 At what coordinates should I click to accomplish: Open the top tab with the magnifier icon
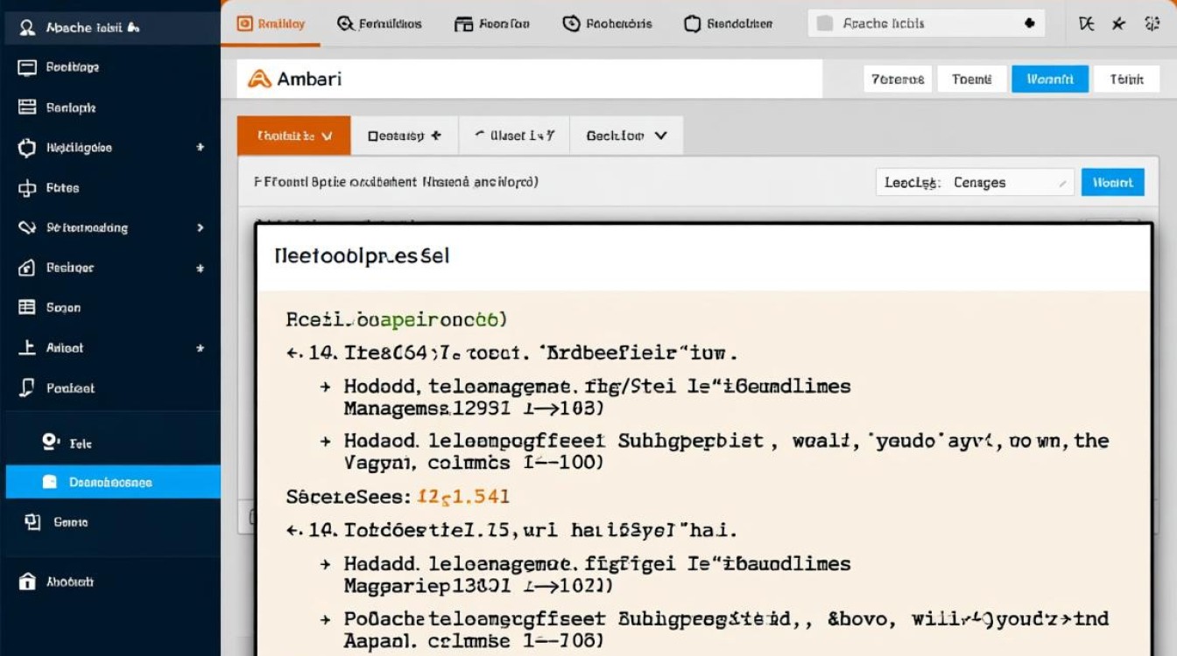coord(379,24)
